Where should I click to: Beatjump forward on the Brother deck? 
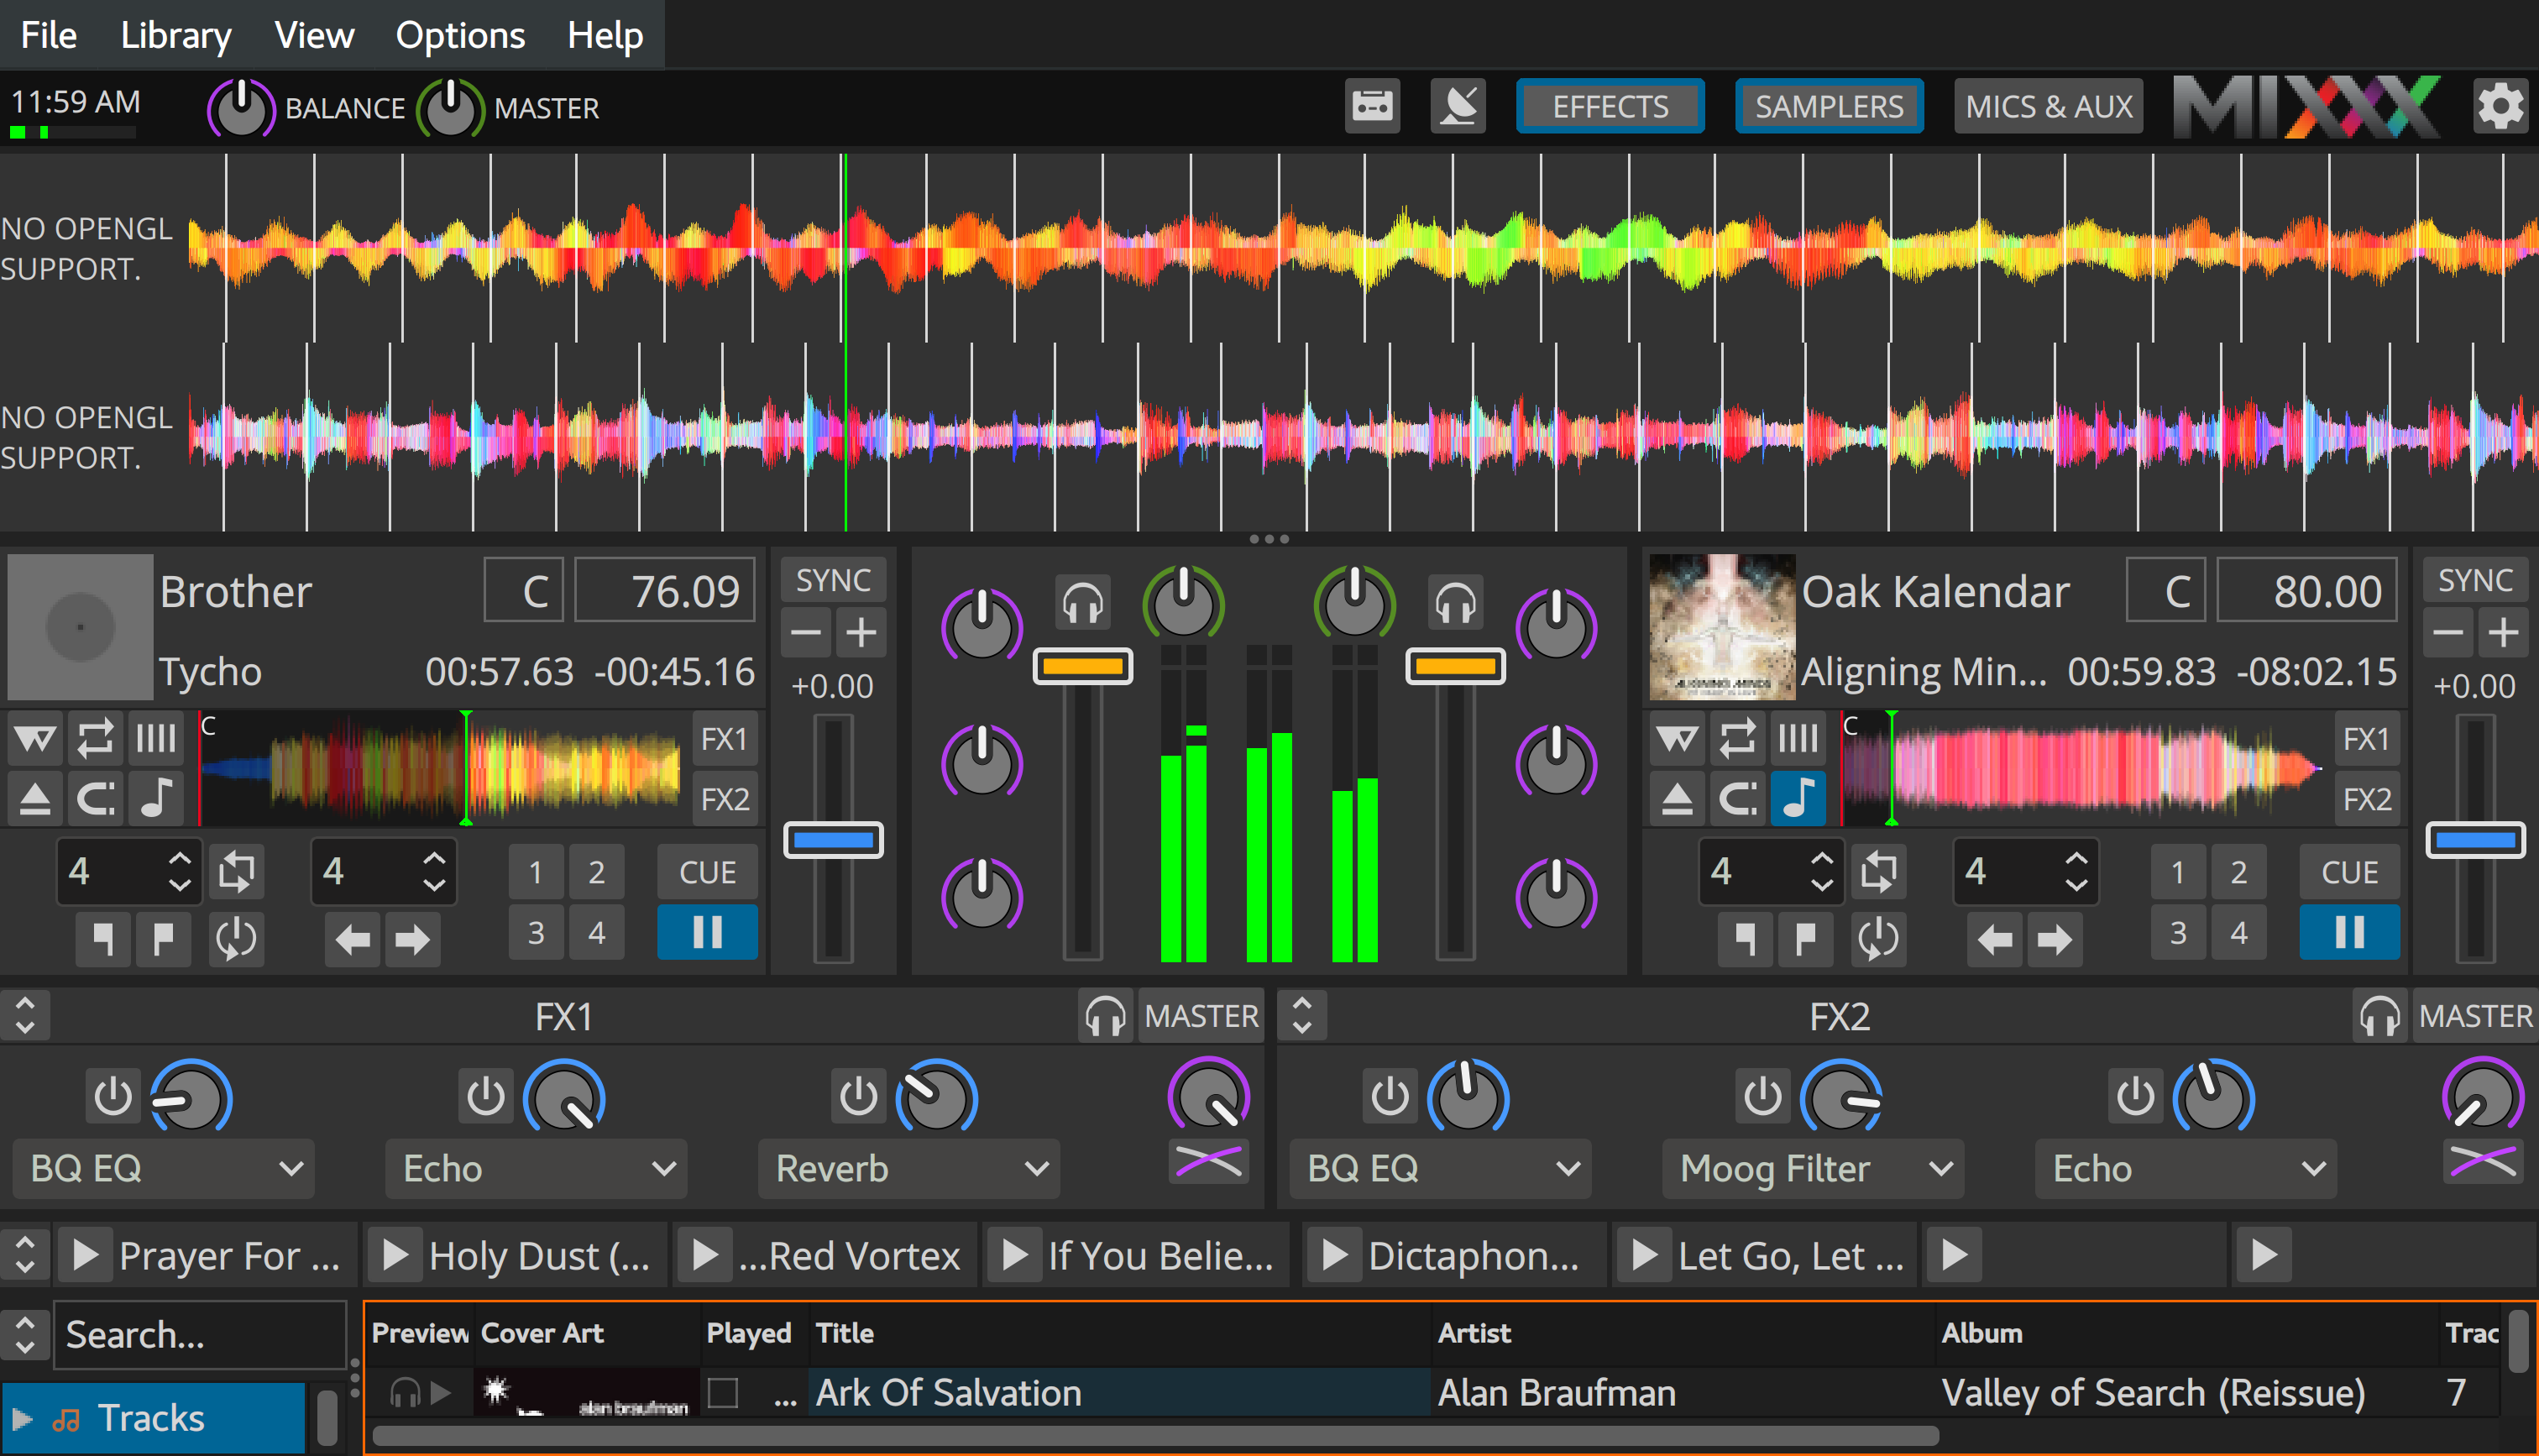[x=412, y=939]
